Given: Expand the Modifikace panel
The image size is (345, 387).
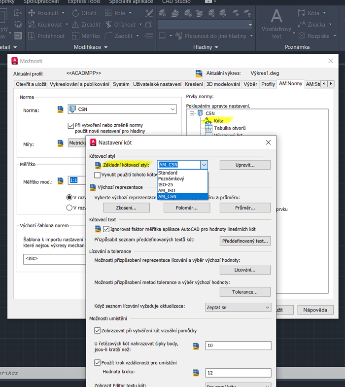Looking at the screenshot, I should coord(91,47).
